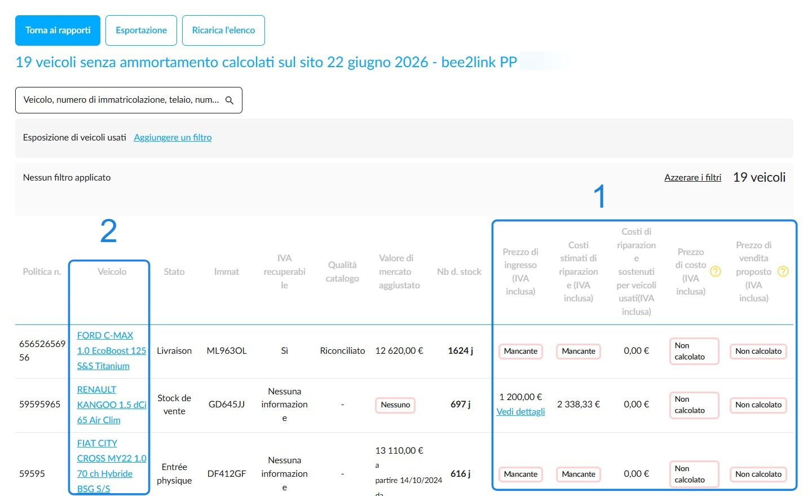Click Mancante entry price badge for Ford
This screenshot has height=496, width=803.
click(x=520, y=351)
